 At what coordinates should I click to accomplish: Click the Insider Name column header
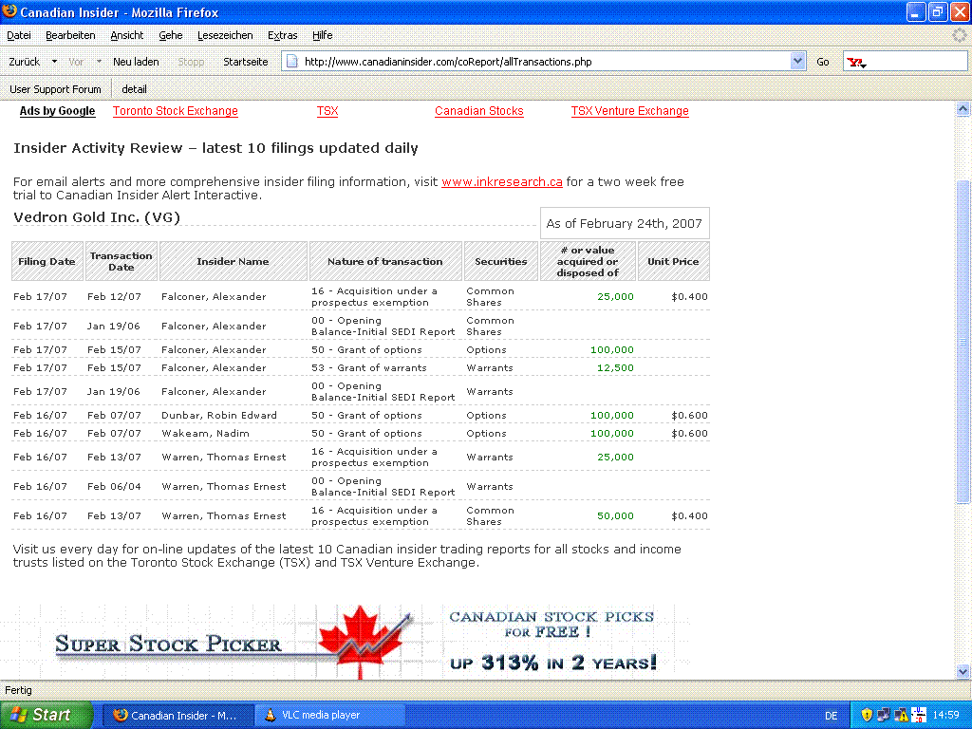pos(234,261)
